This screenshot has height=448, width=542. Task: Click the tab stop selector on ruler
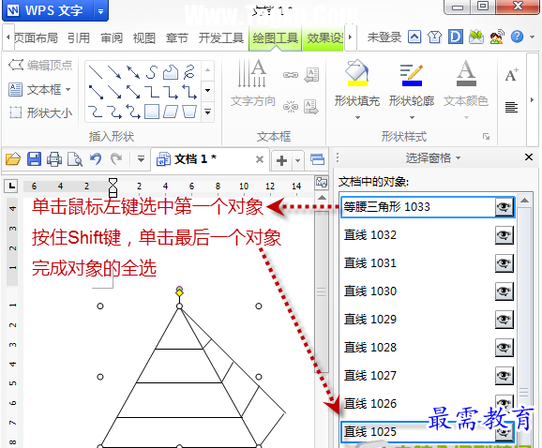[x=11, y=187]
